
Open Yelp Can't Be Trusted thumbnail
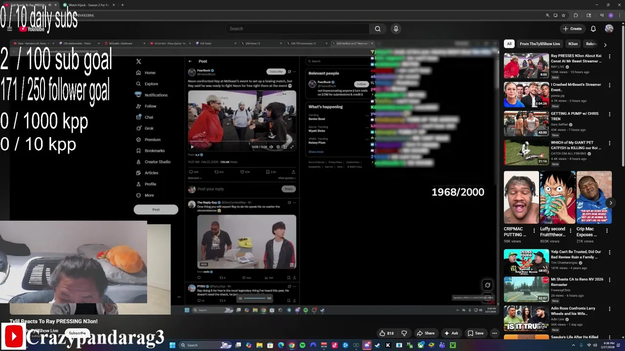click(526, 261)
